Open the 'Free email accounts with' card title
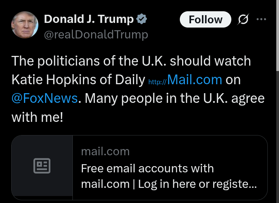The height and width of the screenshot is (203, 279). [147, 168]
